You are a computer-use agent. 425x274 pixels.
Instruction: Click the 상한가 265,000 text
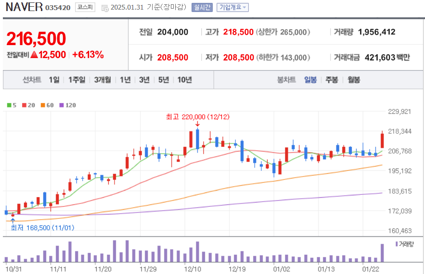tap(283, 32)
